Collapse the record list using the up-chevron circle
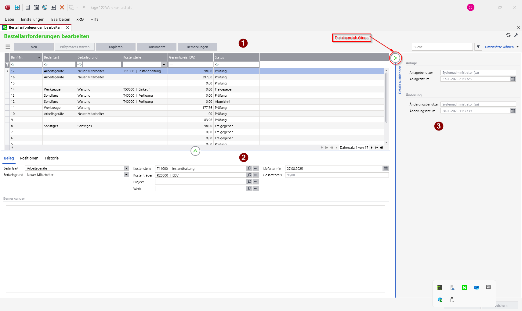522x311 pixels. tap(195, 151)
